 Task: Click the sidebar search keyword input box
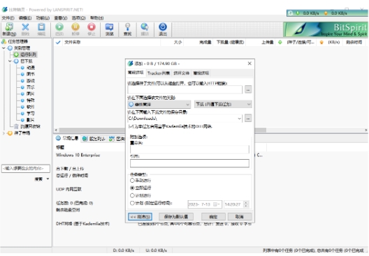click(26, 168)
